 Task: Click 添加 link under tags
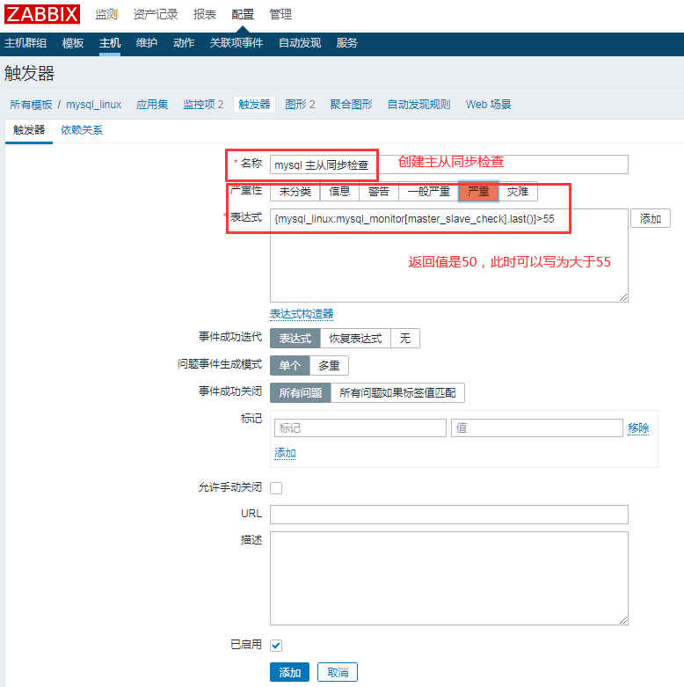285,453
